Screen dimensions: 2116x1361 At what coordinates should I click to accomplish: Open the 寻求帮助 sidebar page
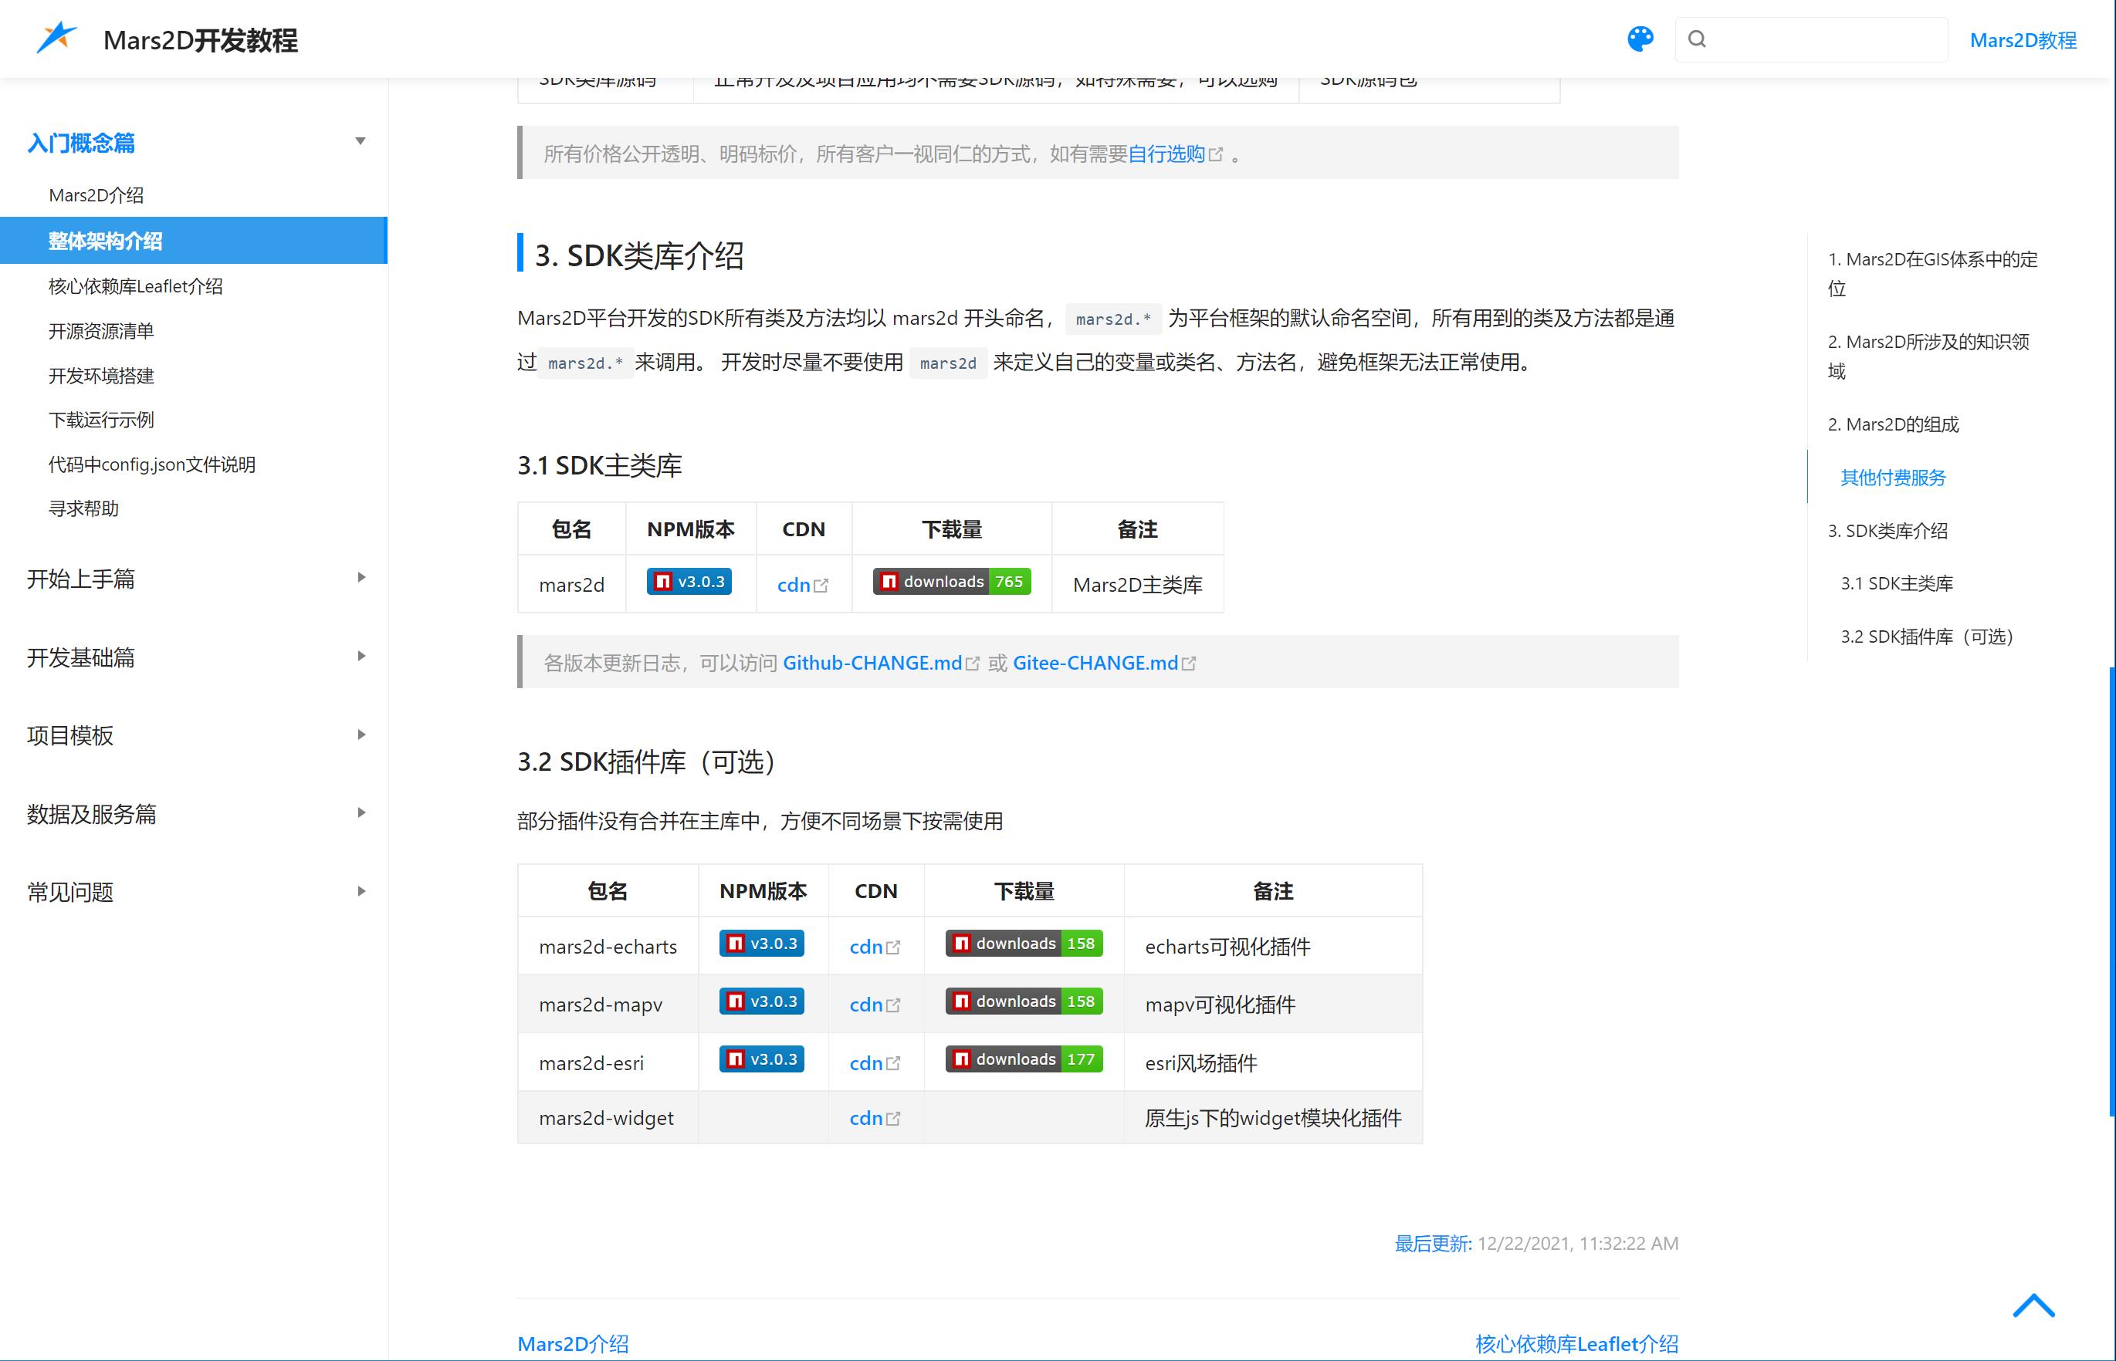[x=83, y=508]
